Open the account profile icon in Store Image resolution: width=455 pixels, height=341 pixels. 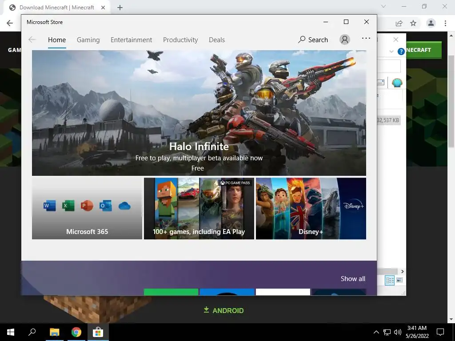[345, 40]
